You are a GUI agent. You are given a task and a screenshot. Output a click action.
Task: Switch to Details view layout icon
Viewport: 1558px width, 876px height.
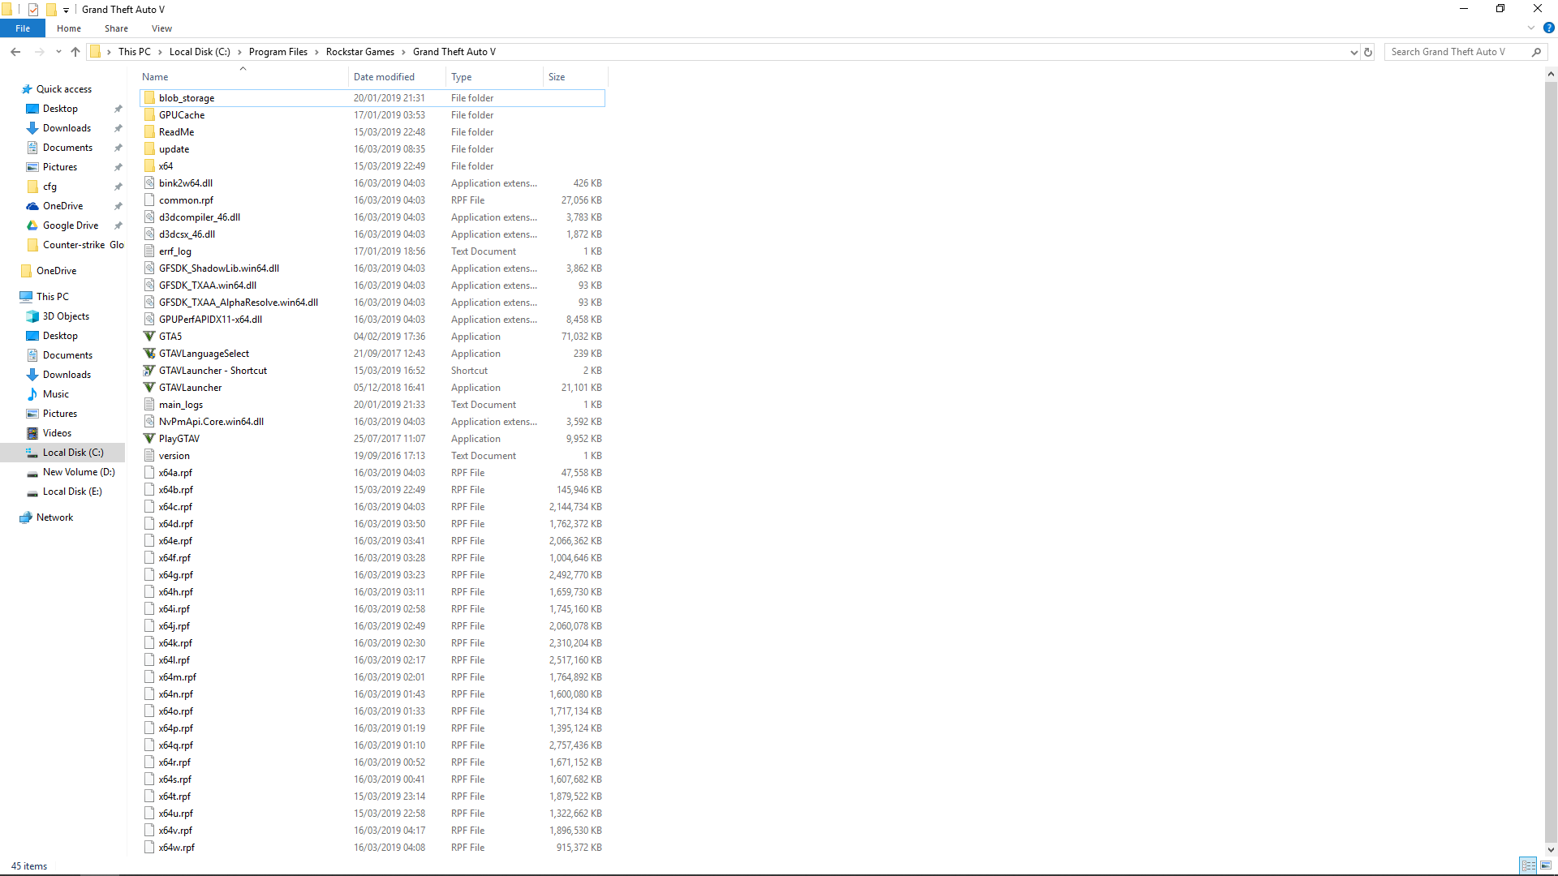(x=1528, y=865)
